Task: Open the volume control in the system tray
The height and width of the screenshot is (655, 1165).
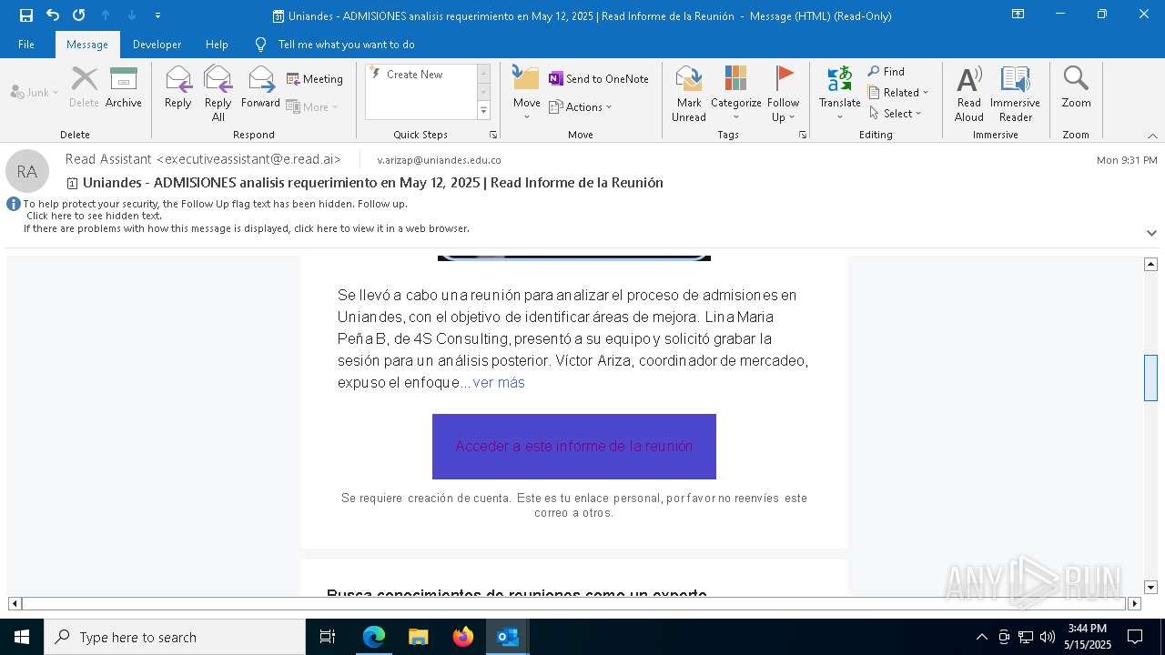Action: click(x=1048, y=637)
